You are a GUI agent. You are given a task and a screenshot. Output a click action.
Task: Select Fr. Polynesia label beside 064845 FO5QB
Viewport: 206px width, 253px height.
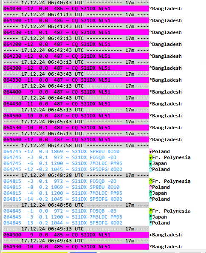click(x=171, y=211)
